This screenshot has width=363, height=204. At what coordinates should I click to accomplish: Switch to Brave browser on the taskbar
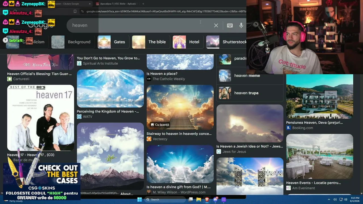click(x=207, y=199)
